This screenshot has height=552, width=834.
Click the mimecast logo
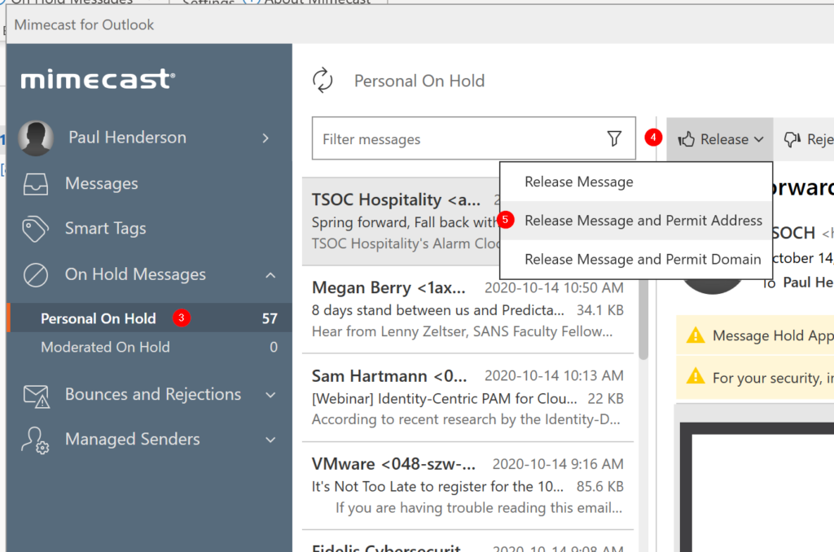click(98, 79)
